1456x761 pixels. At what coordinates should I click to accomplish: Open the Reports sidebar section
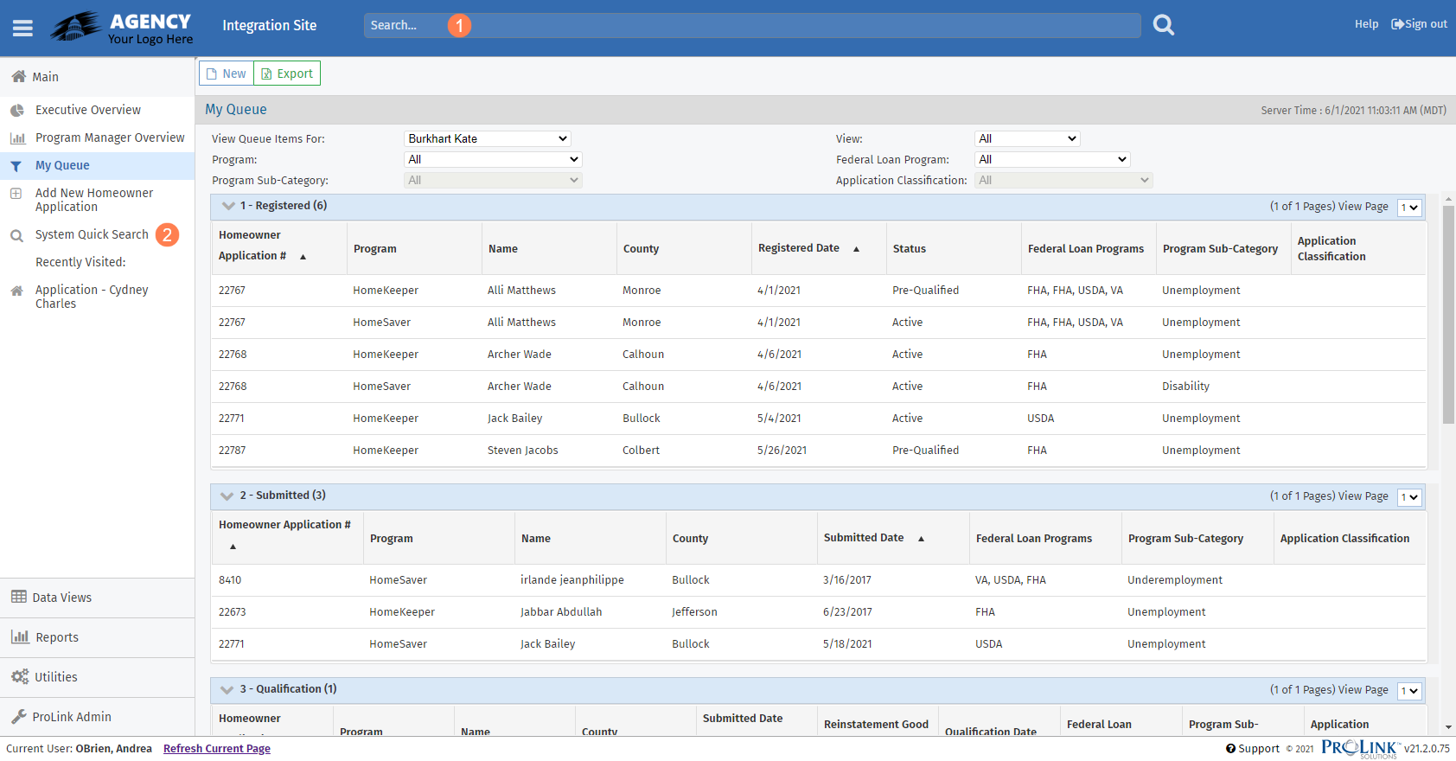57,637
